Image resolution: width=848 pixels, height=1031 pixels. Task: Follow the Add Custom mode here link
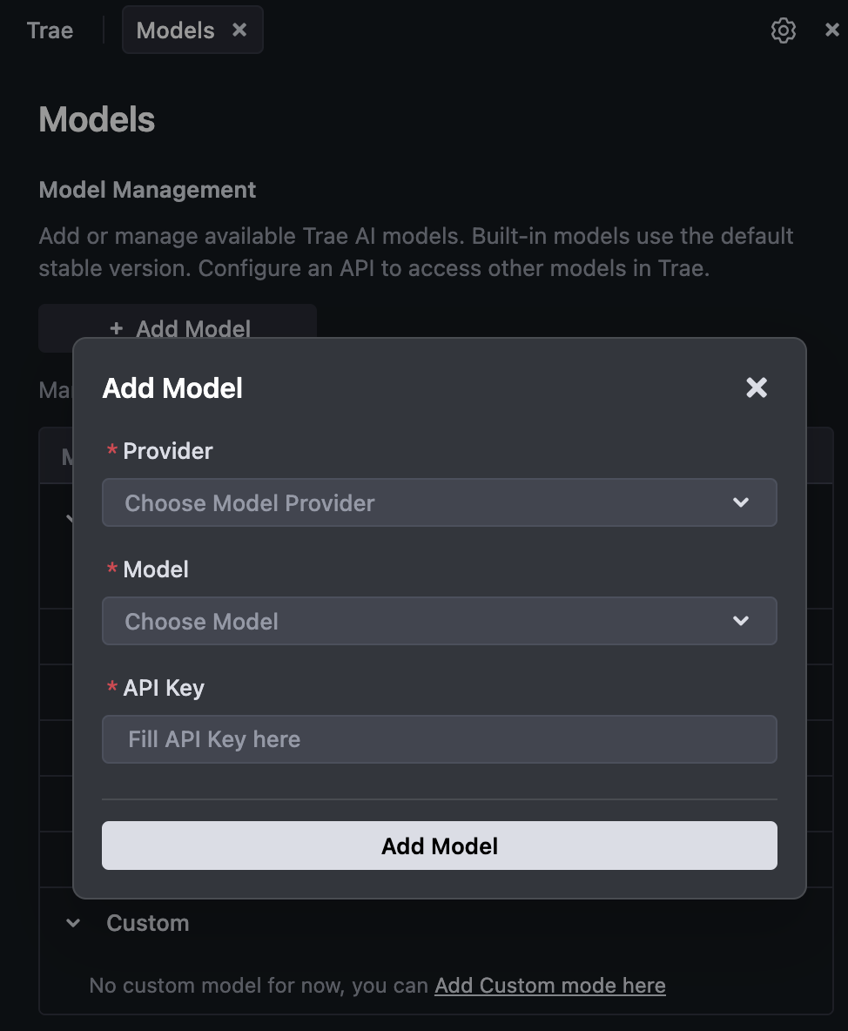[x=549, y=986]
